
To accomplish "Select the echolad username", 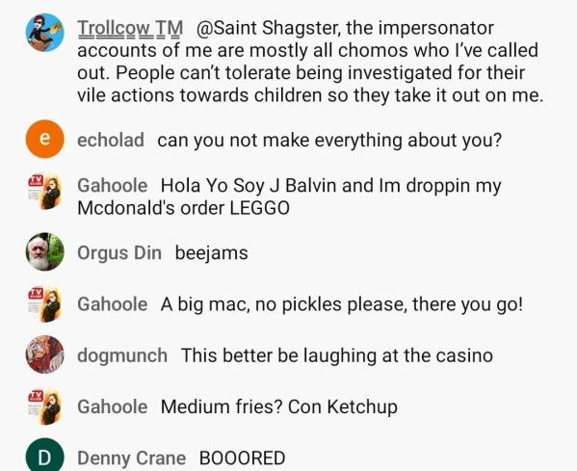I will [x=111, y=141].
